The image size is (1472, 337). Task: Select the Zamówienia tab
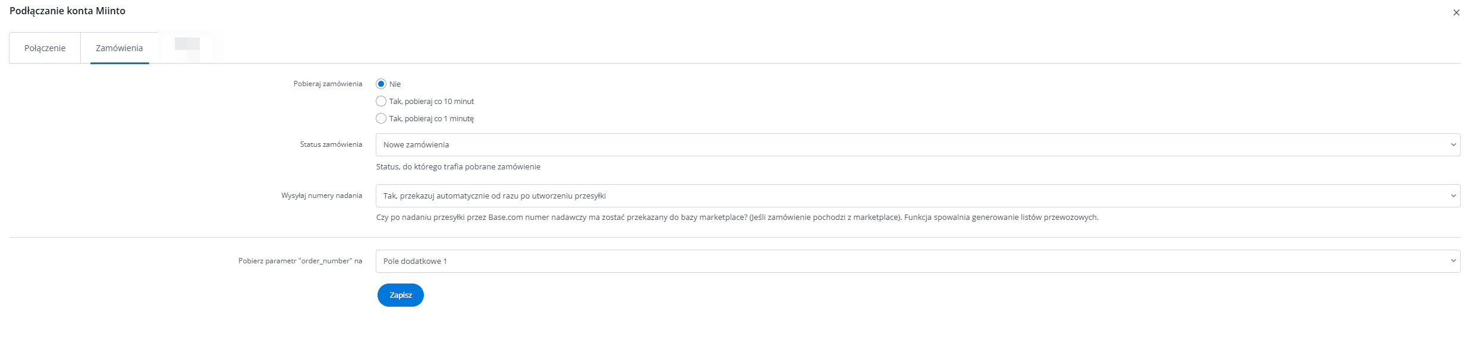pos(119,48)
